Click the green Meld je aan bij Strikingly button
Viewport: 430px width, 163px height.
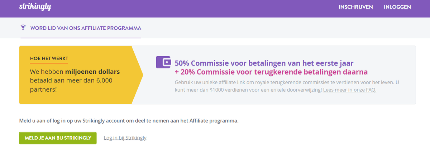(x=58, y=138)
